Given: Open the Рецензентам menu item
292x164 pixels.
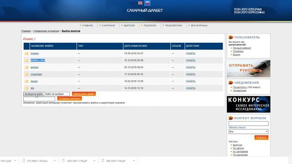Looking at the screenshot, I should [173, 26].
